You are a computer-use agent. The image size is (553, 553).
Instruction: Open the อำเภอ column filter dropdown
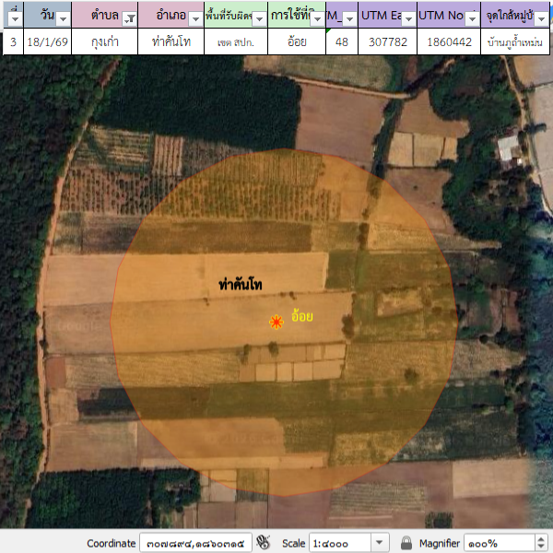194,18
